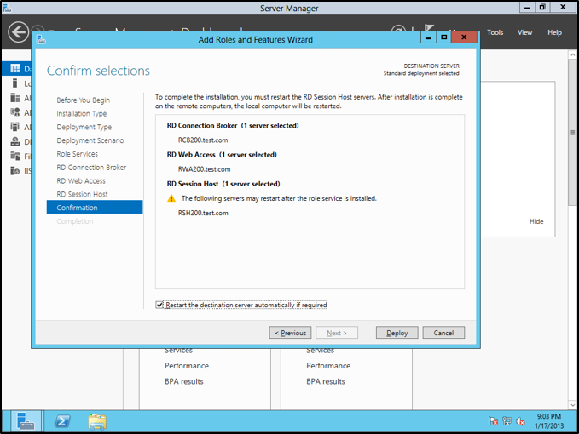Click the volume speaker tray icon
The height and width of the screenshot is (434, 579).
point(520,421)
